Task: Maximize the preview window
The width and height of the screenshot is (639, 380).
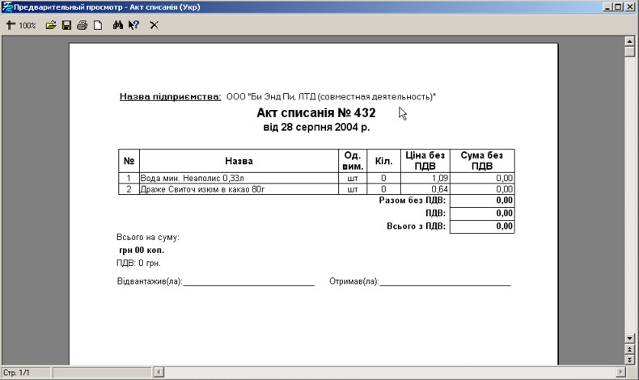Action: click(x=618, y=6)
